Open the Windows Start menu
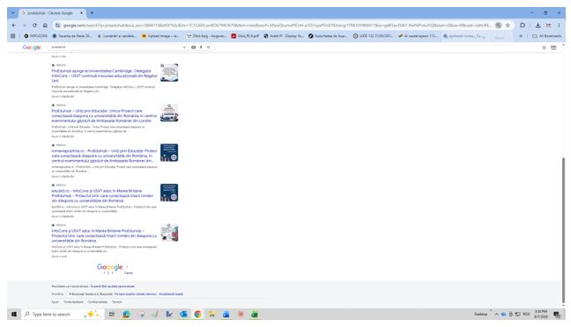Viewport: 571px width, 327px height. coord(14,315)
